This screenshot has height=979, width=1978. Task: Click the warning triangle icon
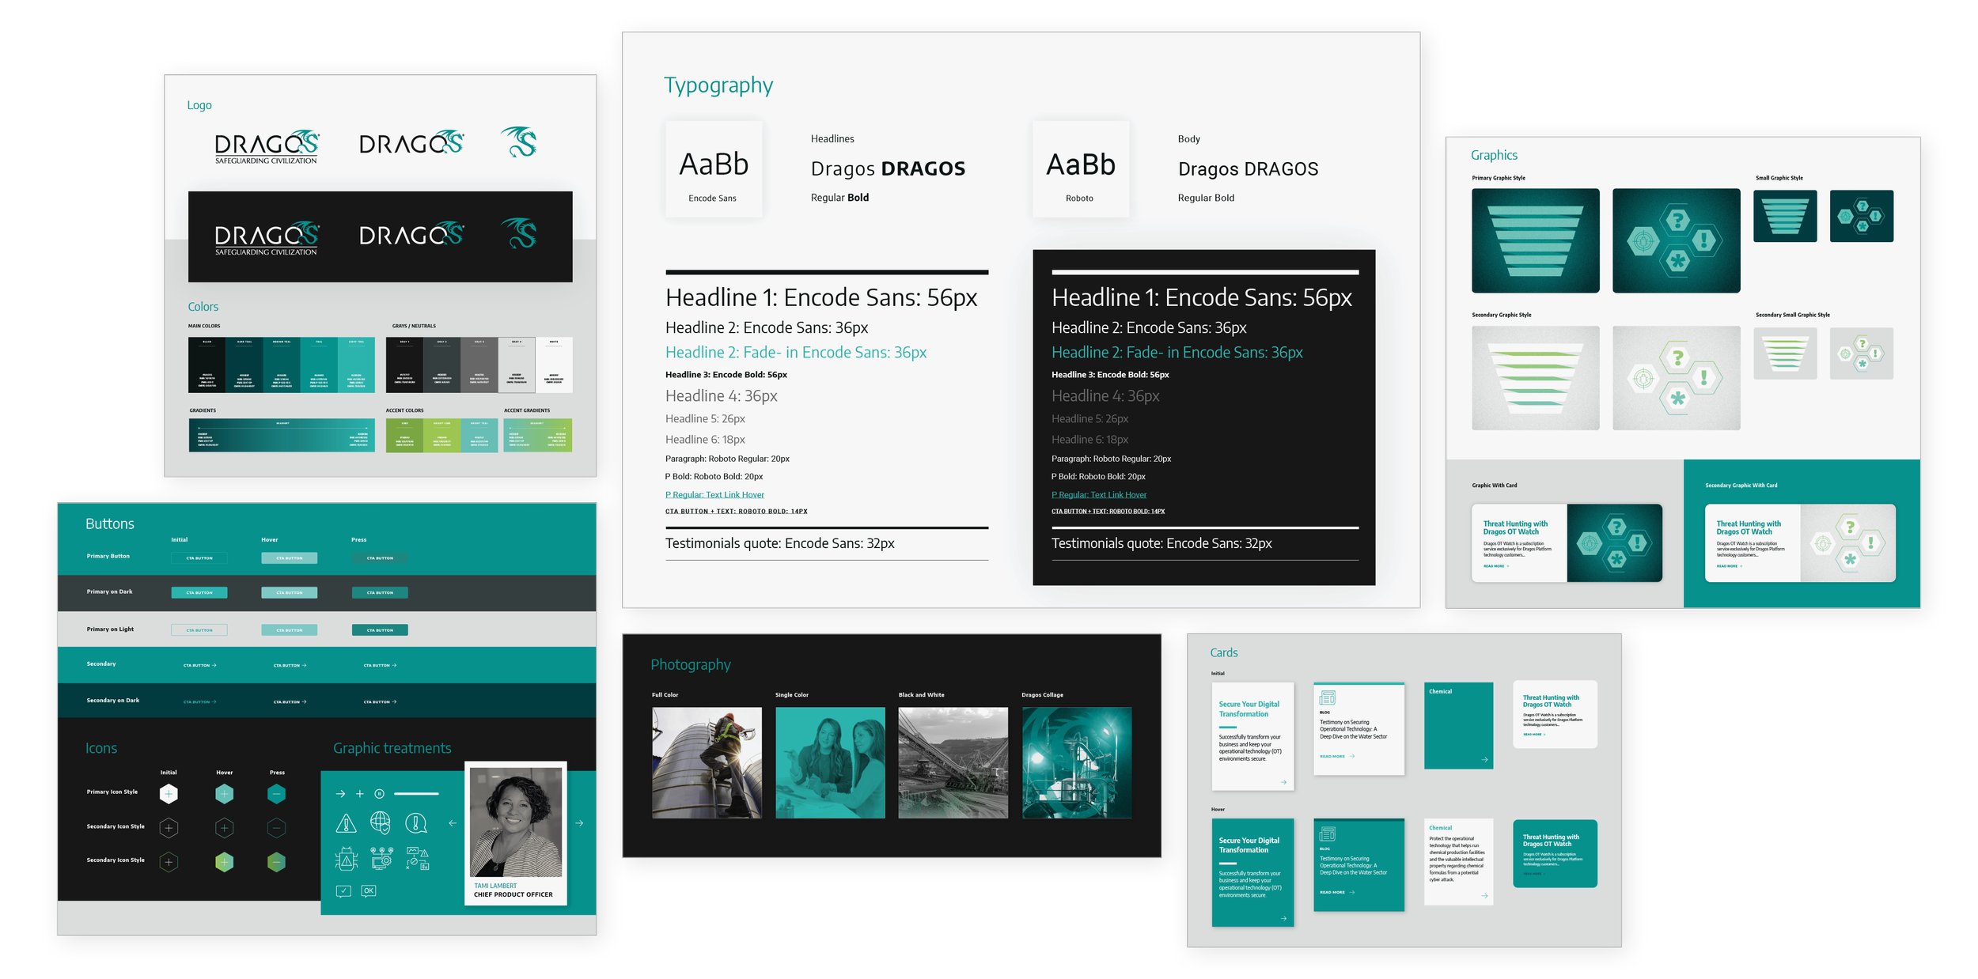pos(346,824)
